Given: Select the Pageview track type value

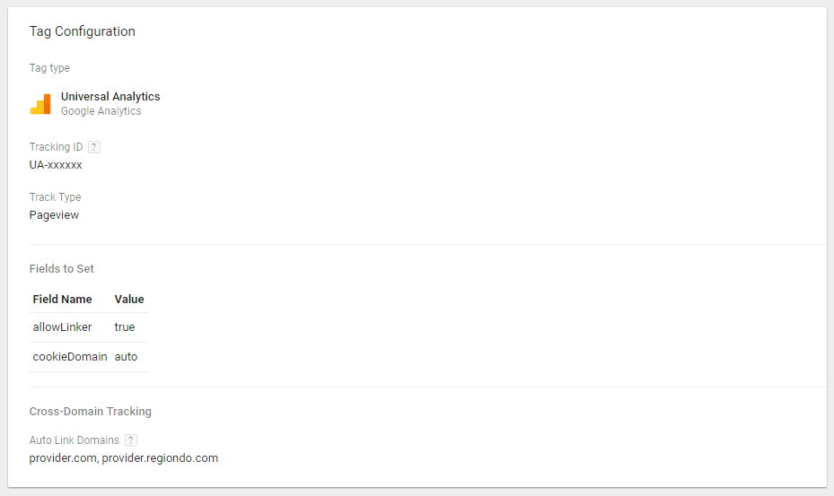Looking at the screenshot, I should point(54,215).
